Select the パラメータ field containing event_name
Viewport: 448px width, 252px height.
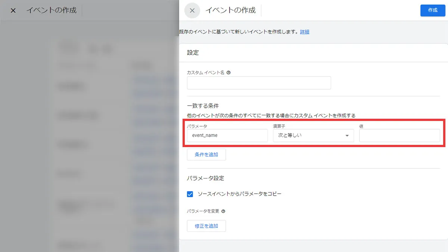(x=227, y=136)
